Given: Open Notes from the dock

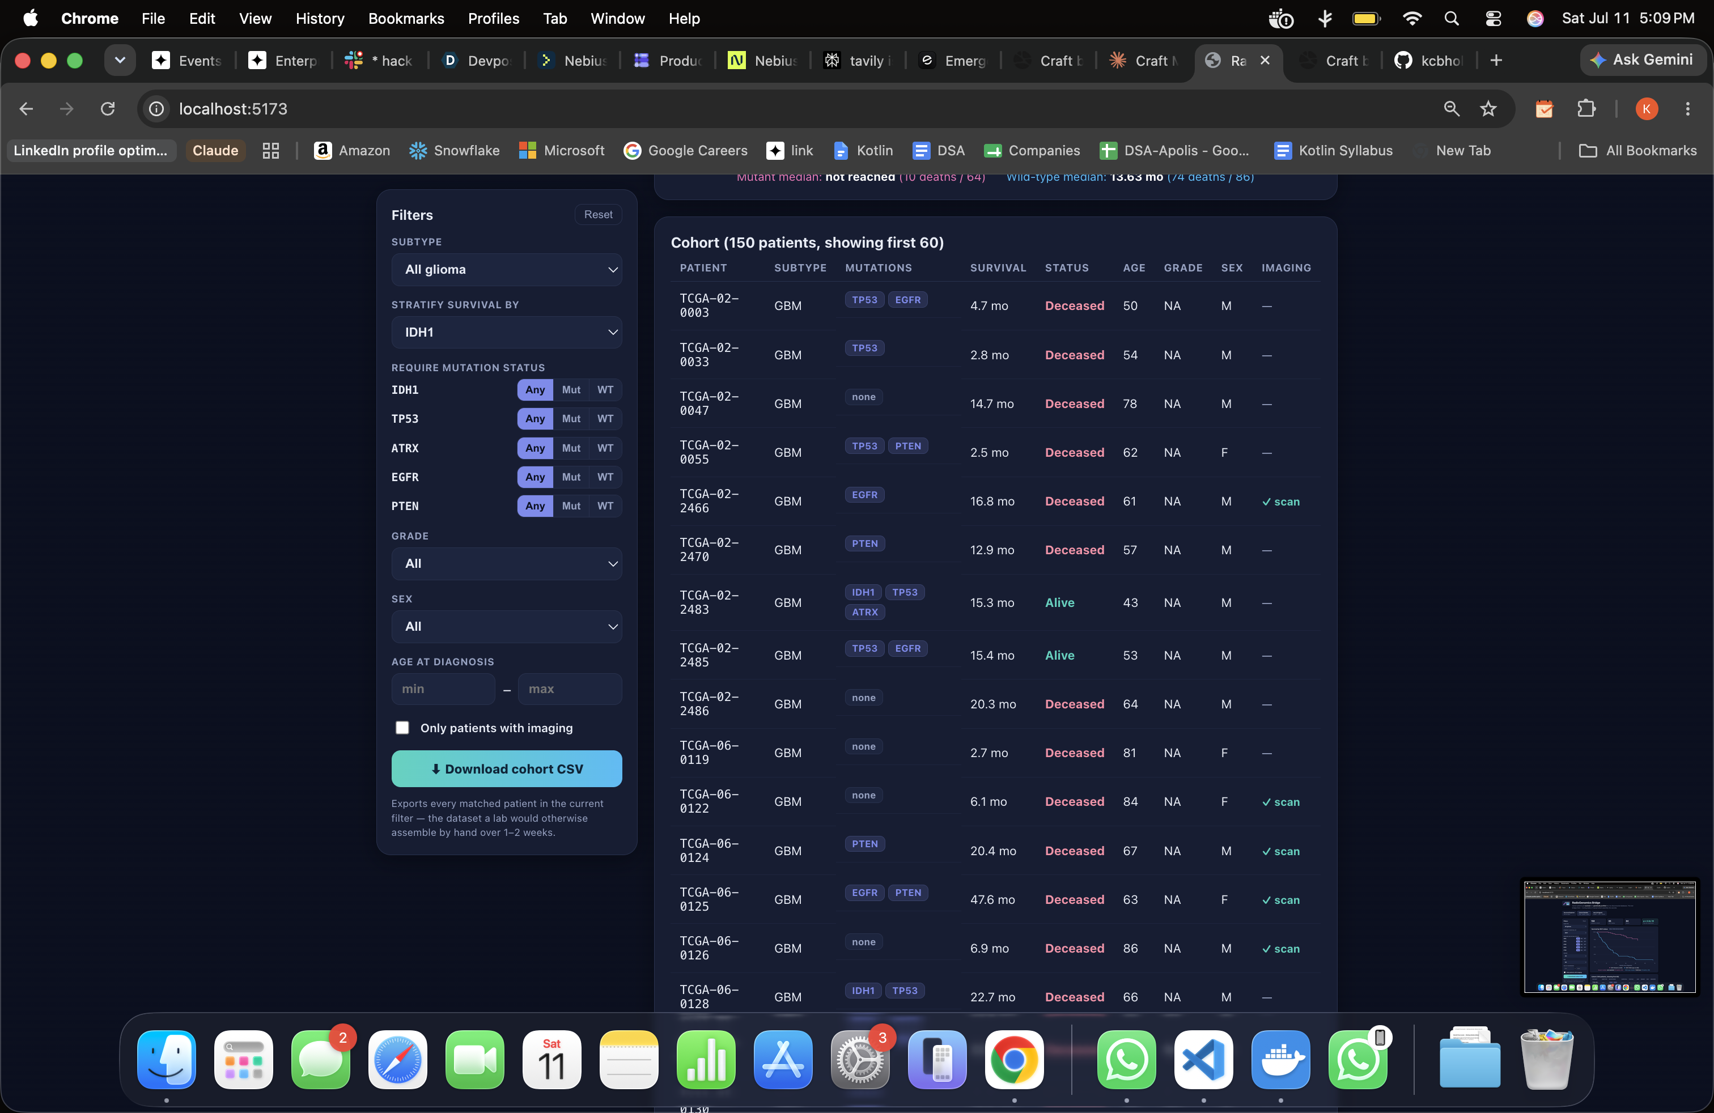Looking at the screenshot, I should click(x=629, y=1059).
